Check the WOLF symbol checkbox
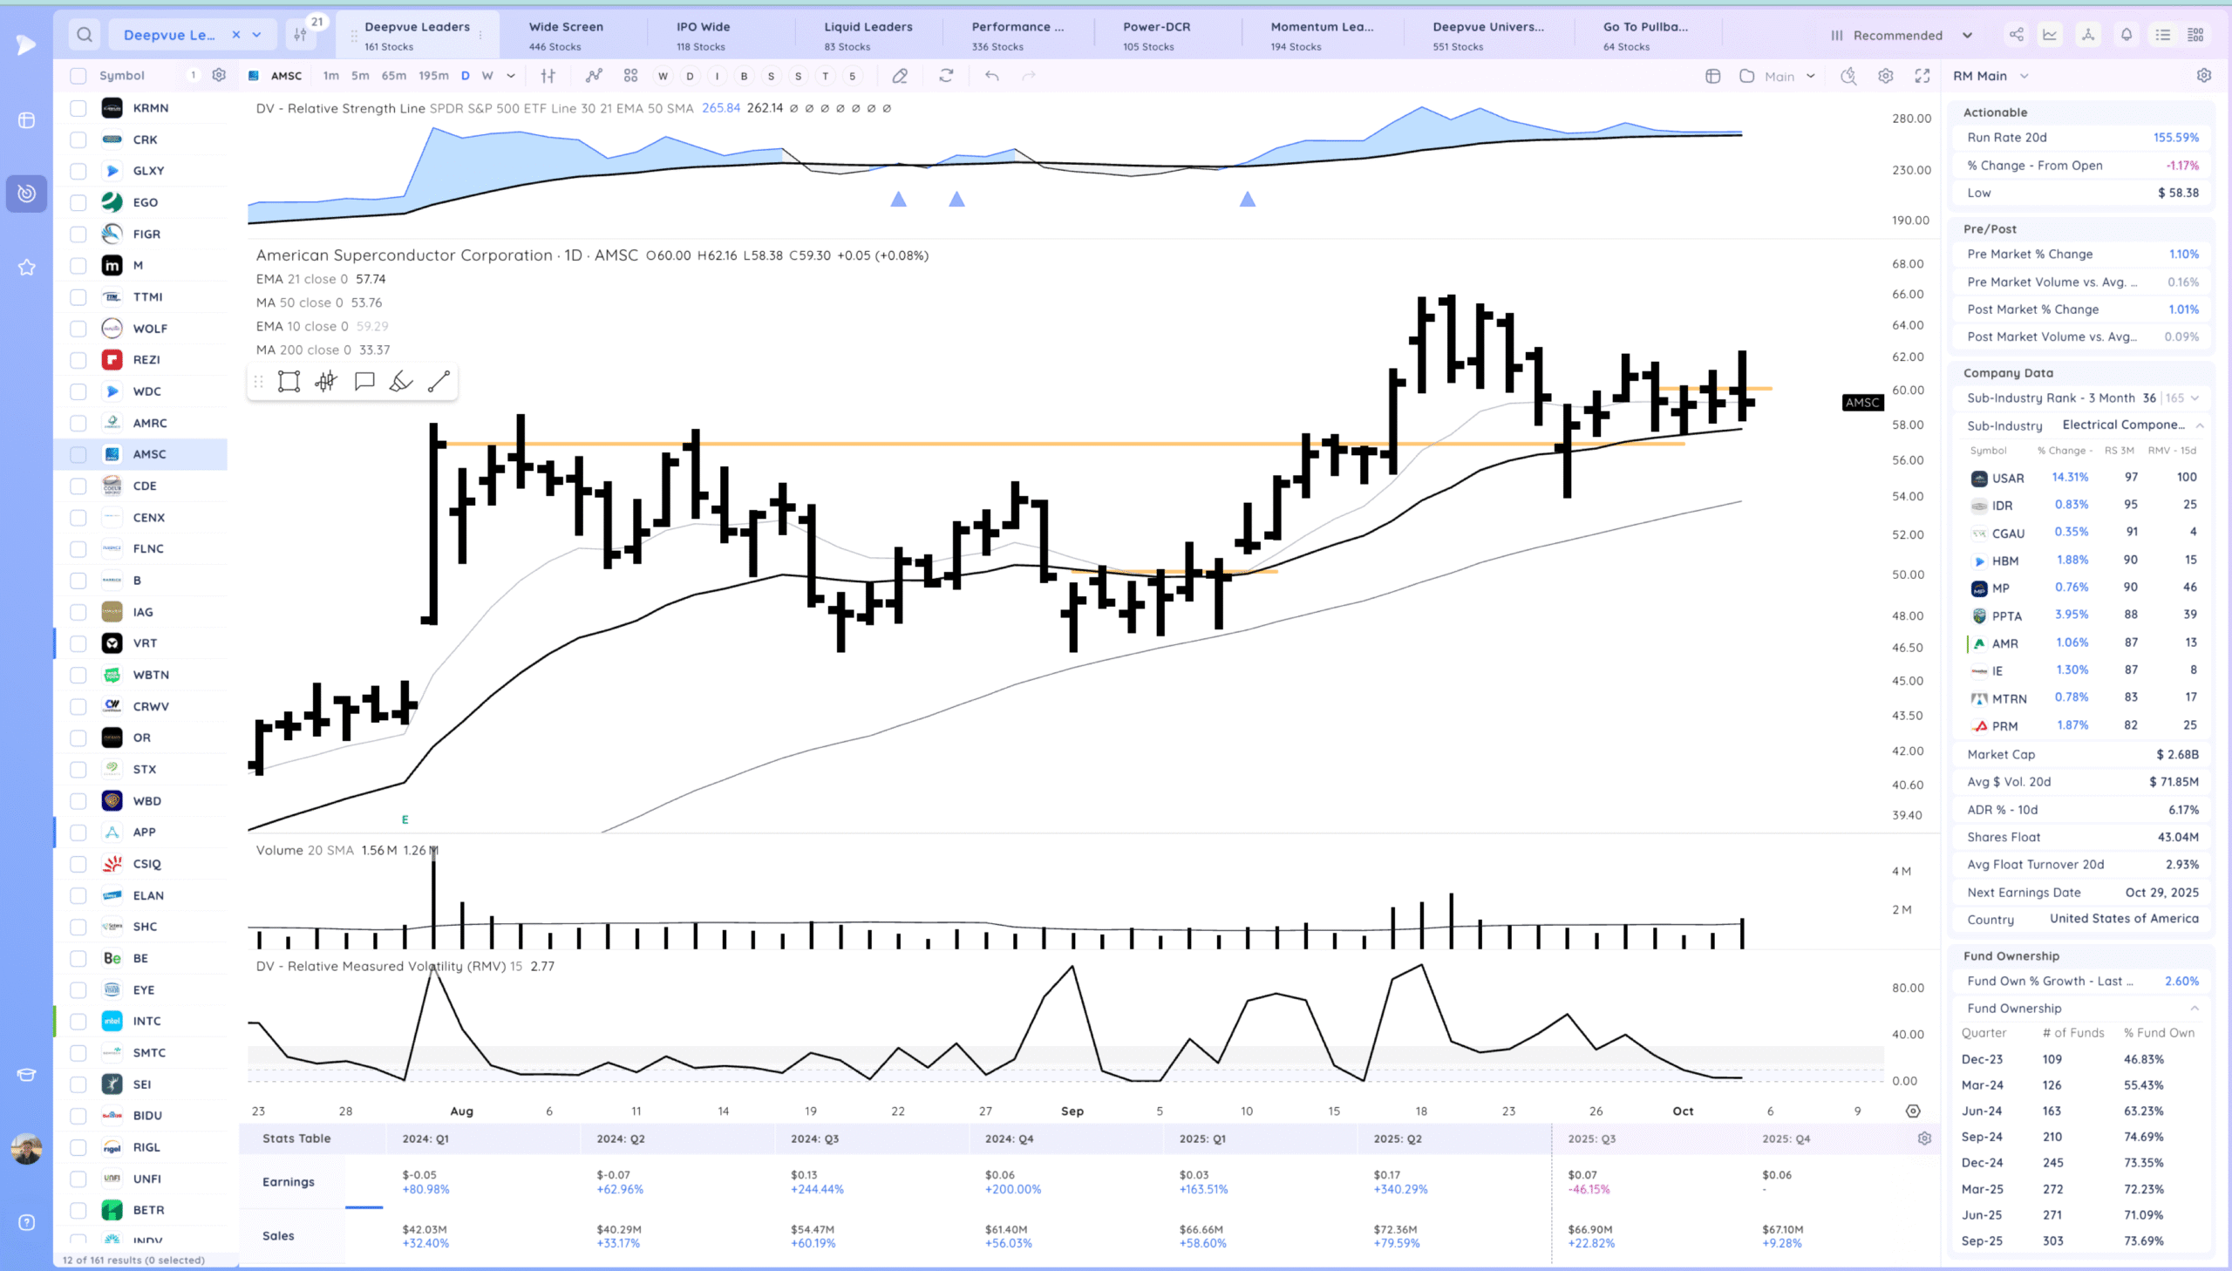The width and height of the screenshot is (2232, 1271). 78,329
